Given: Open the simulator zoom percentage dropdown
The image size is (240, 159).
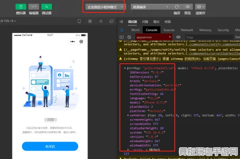Looking at the screenshot, I should coord(8,21).
